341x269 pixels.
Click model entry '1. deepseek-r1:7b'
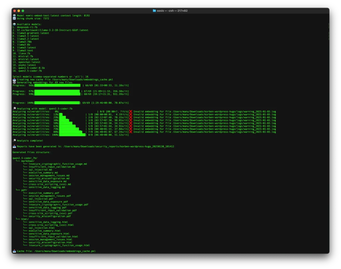tap(25, 27)
